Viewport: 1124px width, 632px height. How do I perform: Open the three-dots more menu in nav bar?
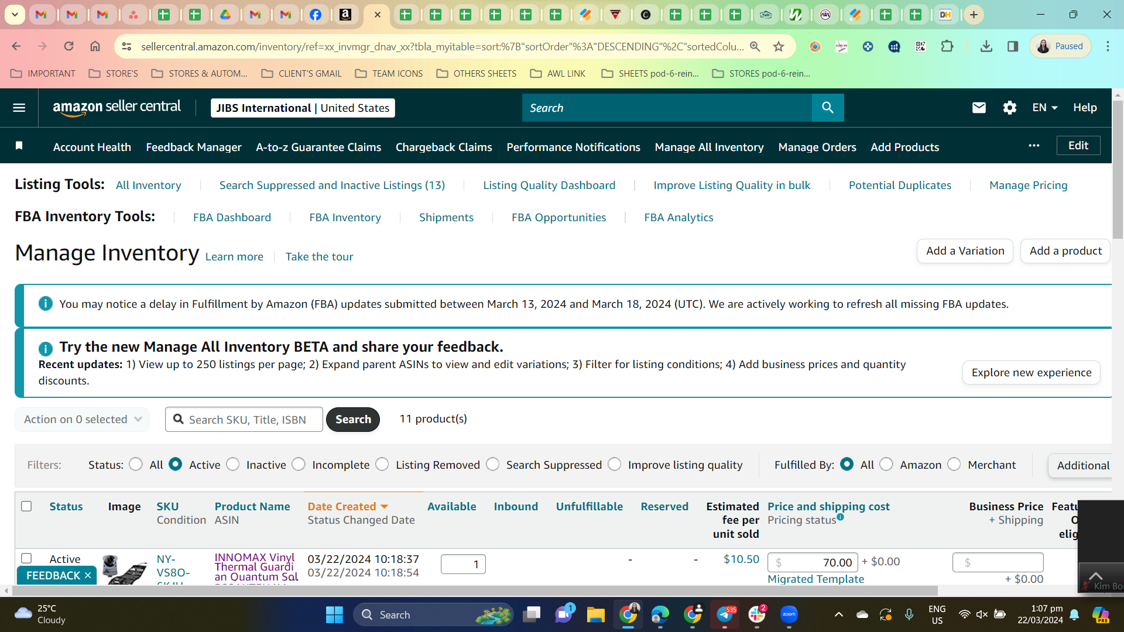(1034, 146)
